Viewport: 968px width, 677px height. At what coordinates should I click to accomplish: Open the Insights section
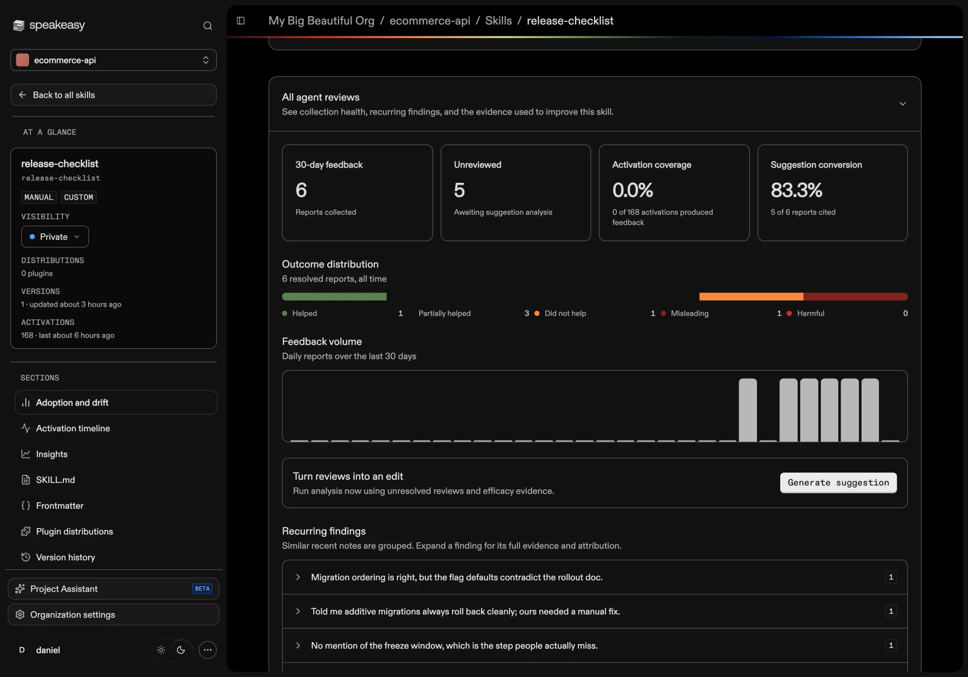(x=116, y=454)
